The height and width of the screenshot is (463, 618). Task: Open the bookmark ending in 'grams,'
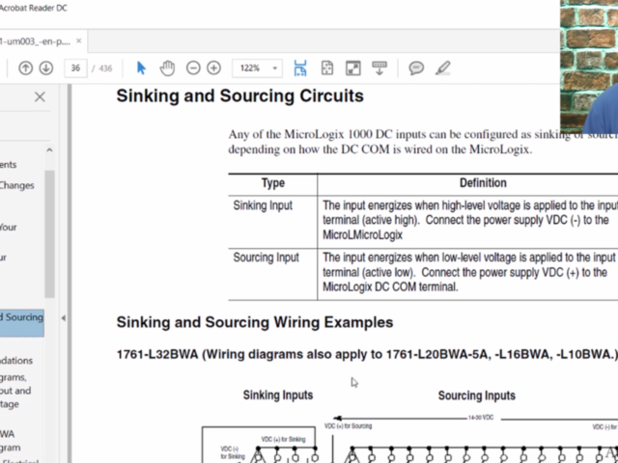14,377
